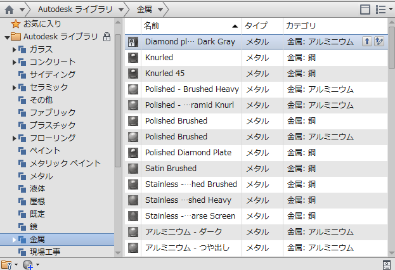Select the サイディング category
Viewport: 395px width, 270px height.
tap(47, 75)
